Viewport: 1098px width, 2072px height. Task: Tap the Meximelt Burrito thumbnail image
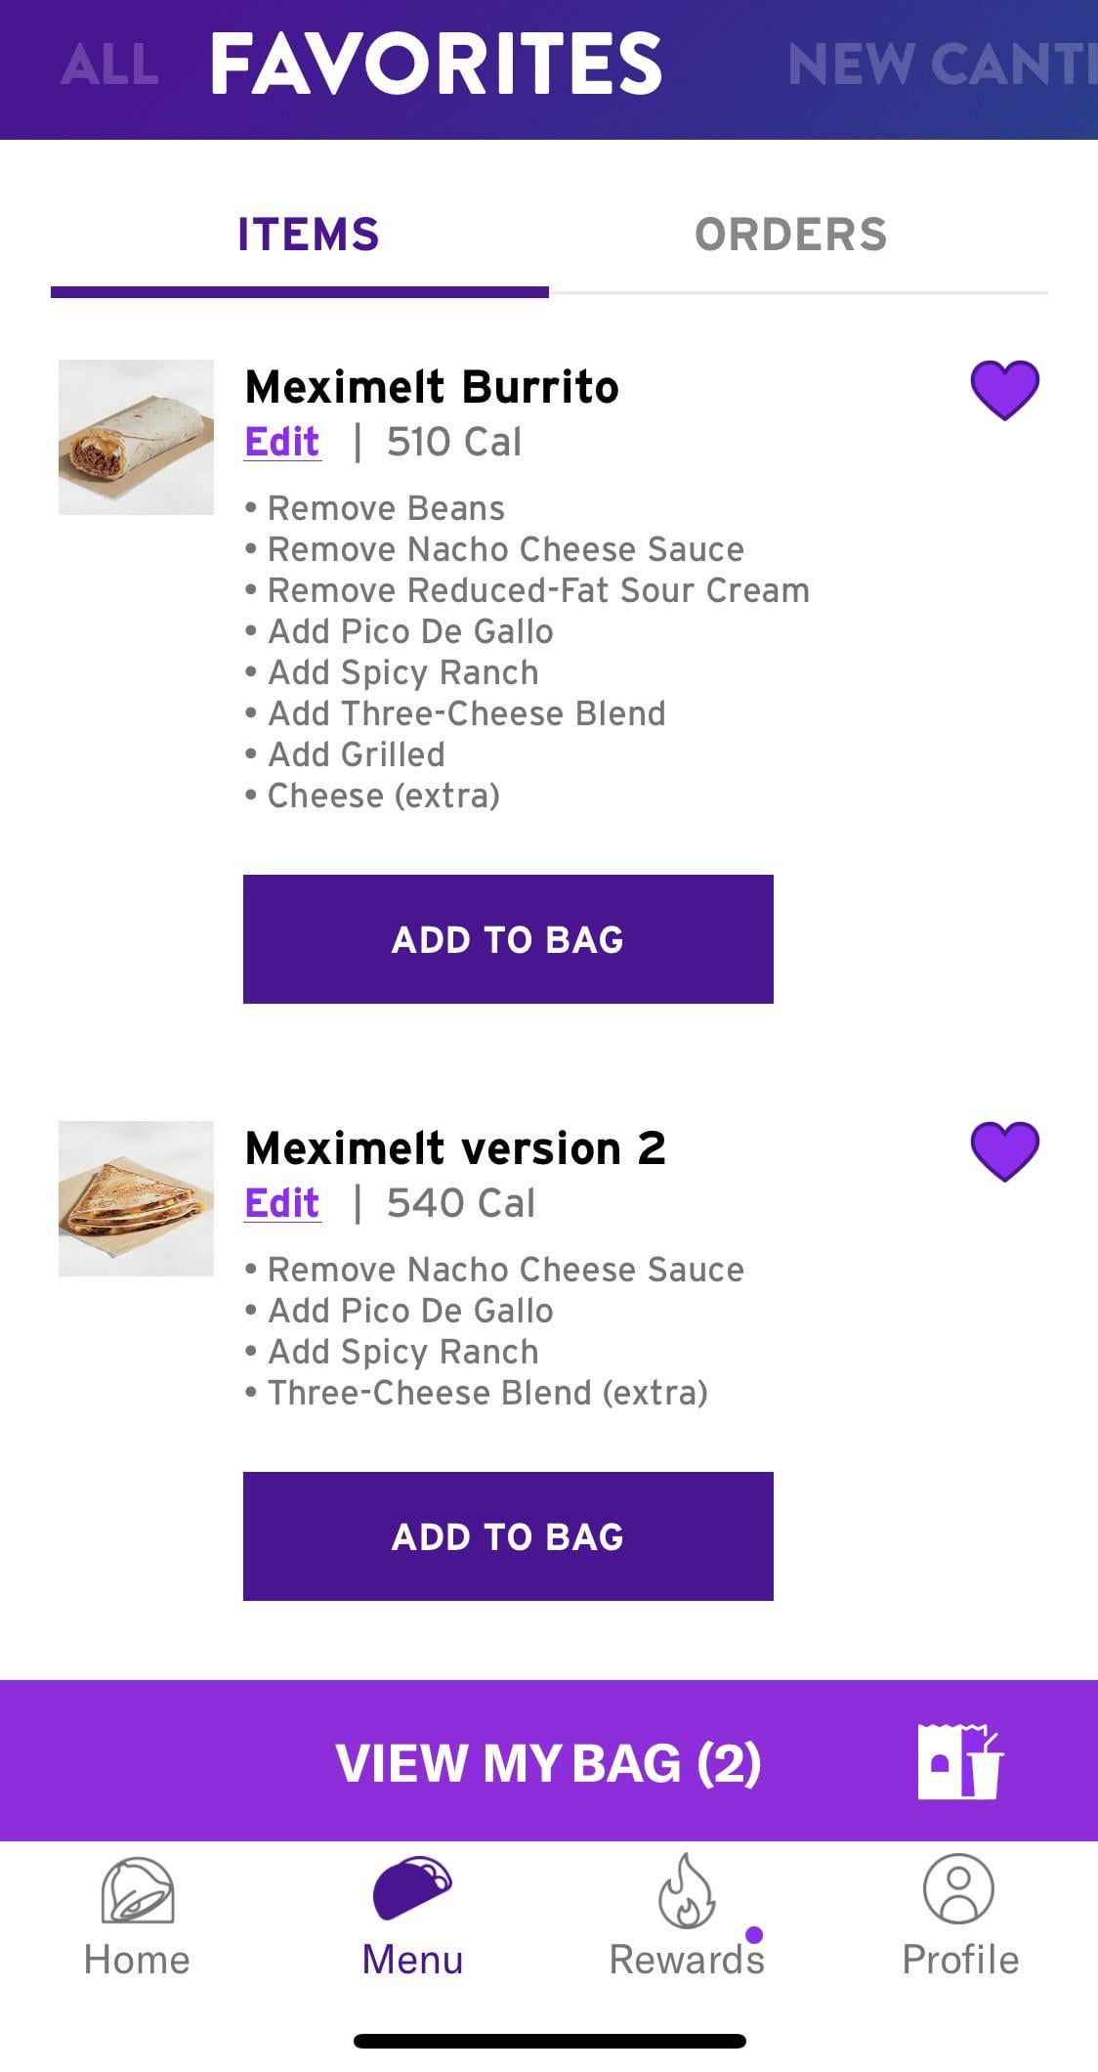coord(136,437)
